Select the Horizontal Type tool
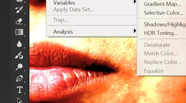The height and width of the screenshot is (103, 186). tap(20, 90)
